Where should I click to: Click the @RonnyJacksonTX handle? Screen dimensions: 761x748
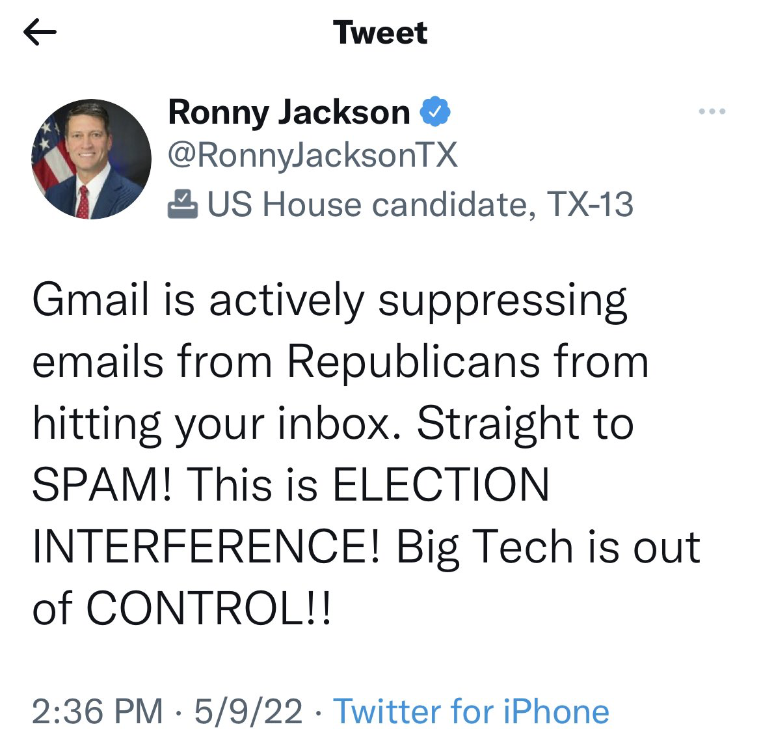pos(313,156)
